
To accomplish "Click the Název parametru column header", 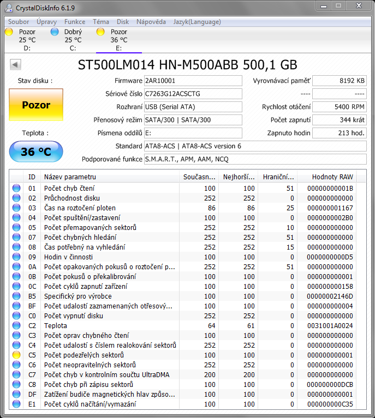I will coord(110,177).
